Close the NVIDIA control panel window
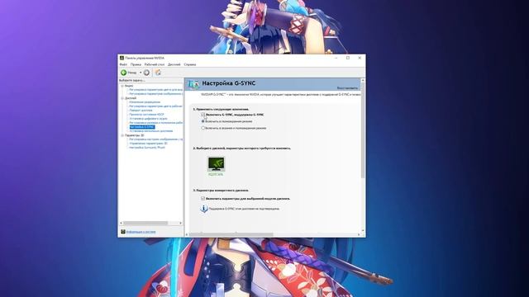The width and height of the screenshot is (529, 297). coord(360,58)
